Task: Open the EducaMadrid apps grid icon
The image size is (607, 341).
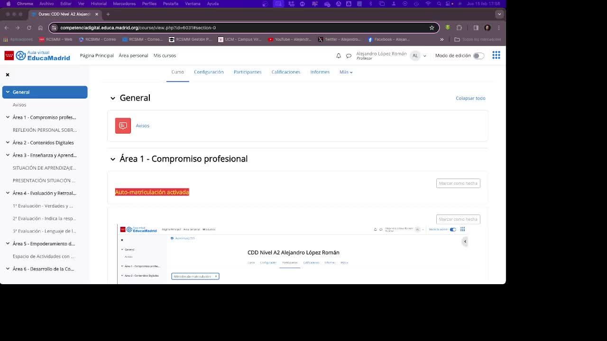Action: [x=496, y=55]
